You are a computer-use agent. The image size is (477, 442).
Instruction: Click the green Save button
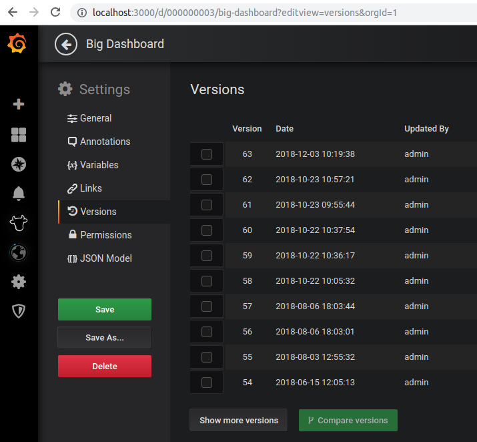105,309
